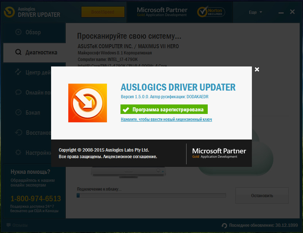Open the Бэкап sidebar section

(x=27, y=113)
